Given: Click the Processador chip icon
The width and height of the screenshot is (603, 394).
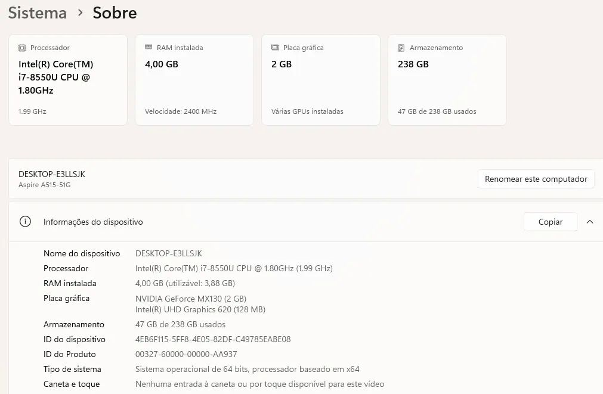Looking at the screenshot, I should (x=22, y=48).
